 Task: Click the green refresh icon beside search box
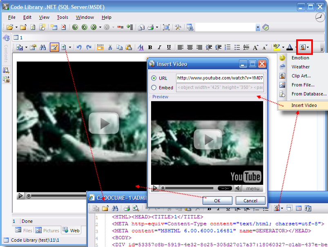click(x=266, y=27)
